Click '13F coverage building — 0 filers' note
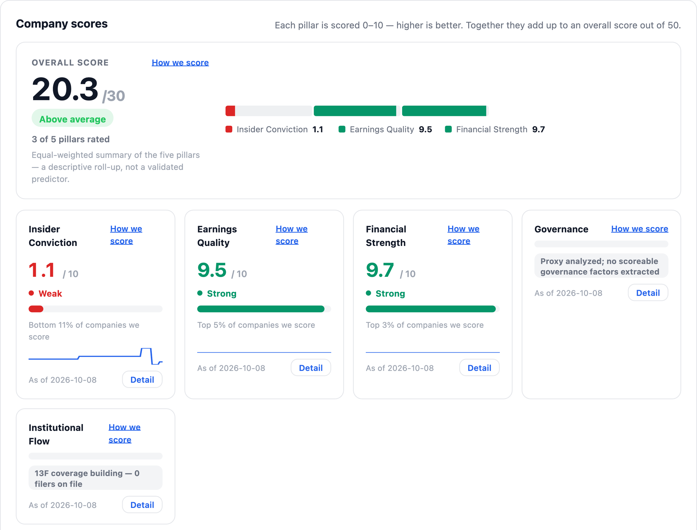This screenshot has width=697, height=530. click(96, 478)
